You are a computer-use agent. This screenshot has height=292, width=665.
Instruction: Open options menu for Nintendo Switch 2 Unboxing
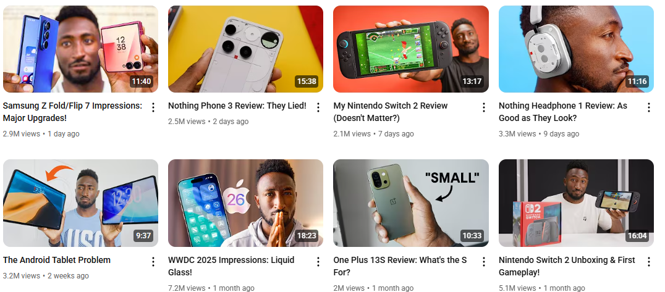(648, 262)
